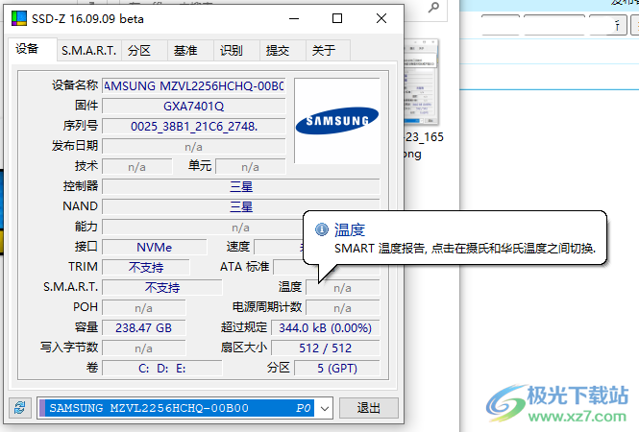Click the 发布日期 n/a field

(x=193, y=147)
